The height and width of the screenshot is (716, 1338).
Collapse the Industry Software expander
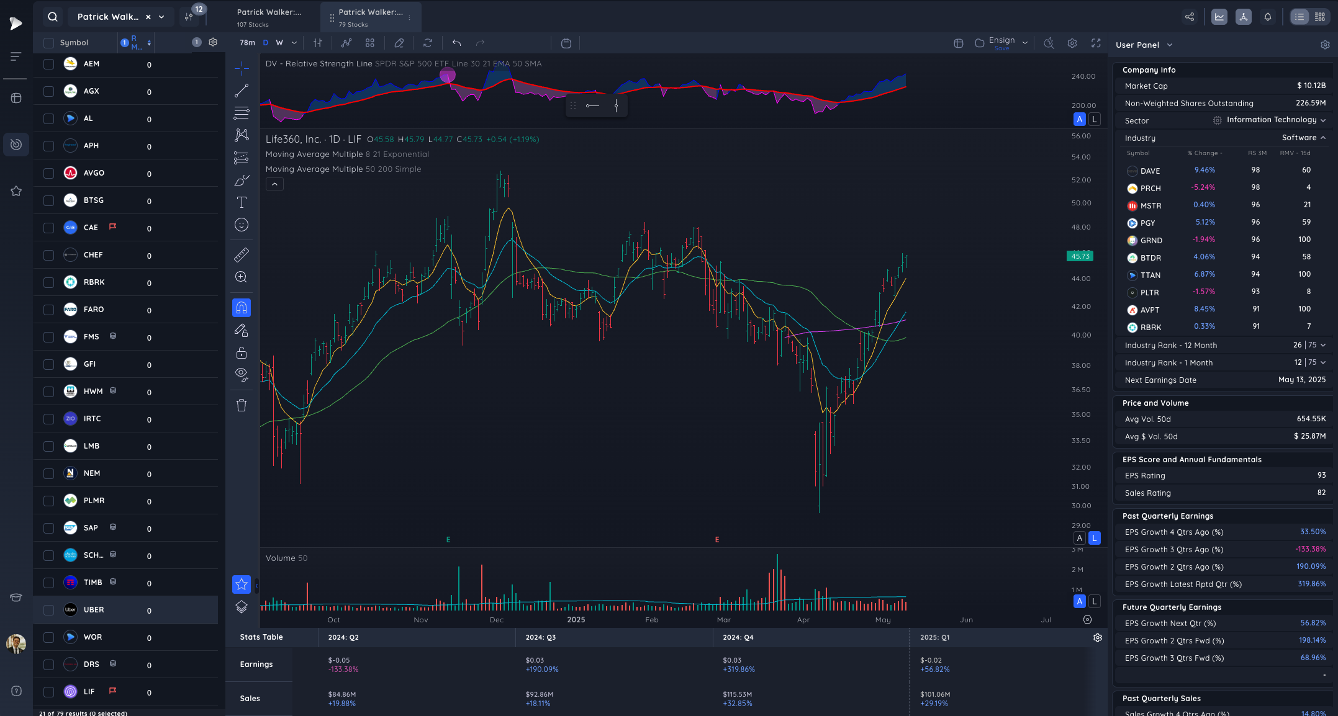tap(1323, 138)
